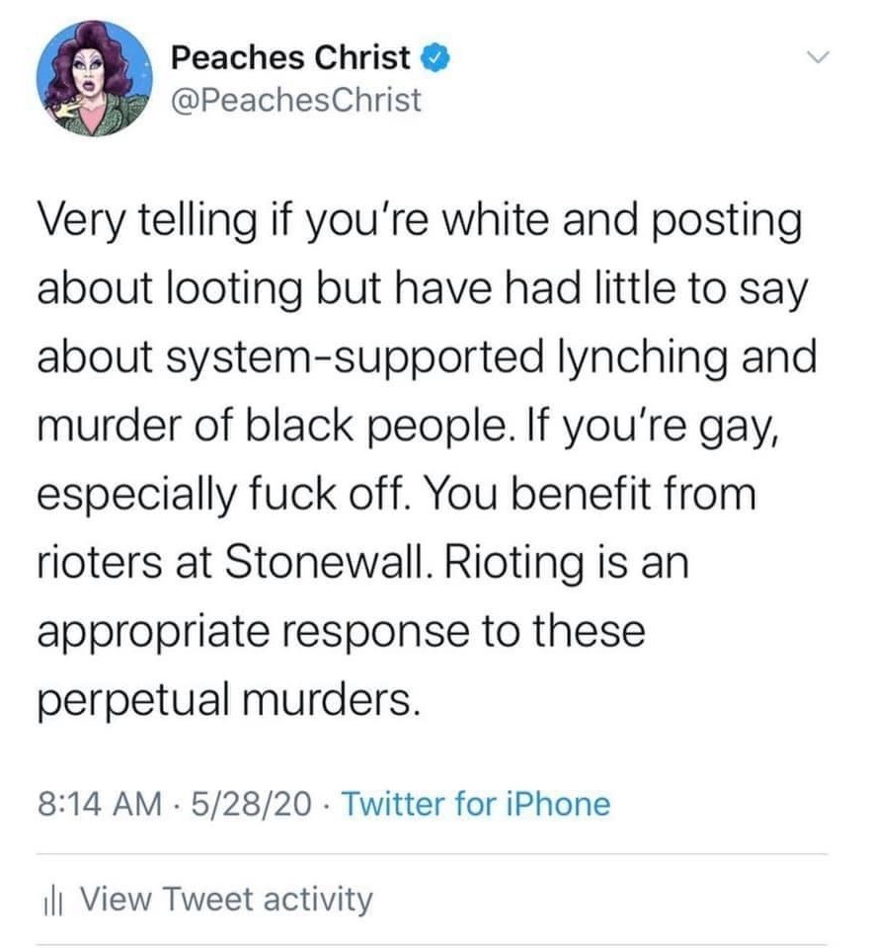Open View Tweet activity
Viewport: 869px width, 948px height.
pyautogui.click(x=225, y=900)
